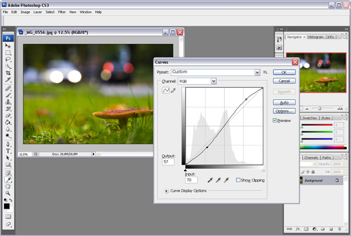Open the Preset dropdown in Curves
This screenshot has height=236, width=351.
[x=257, y=72]
